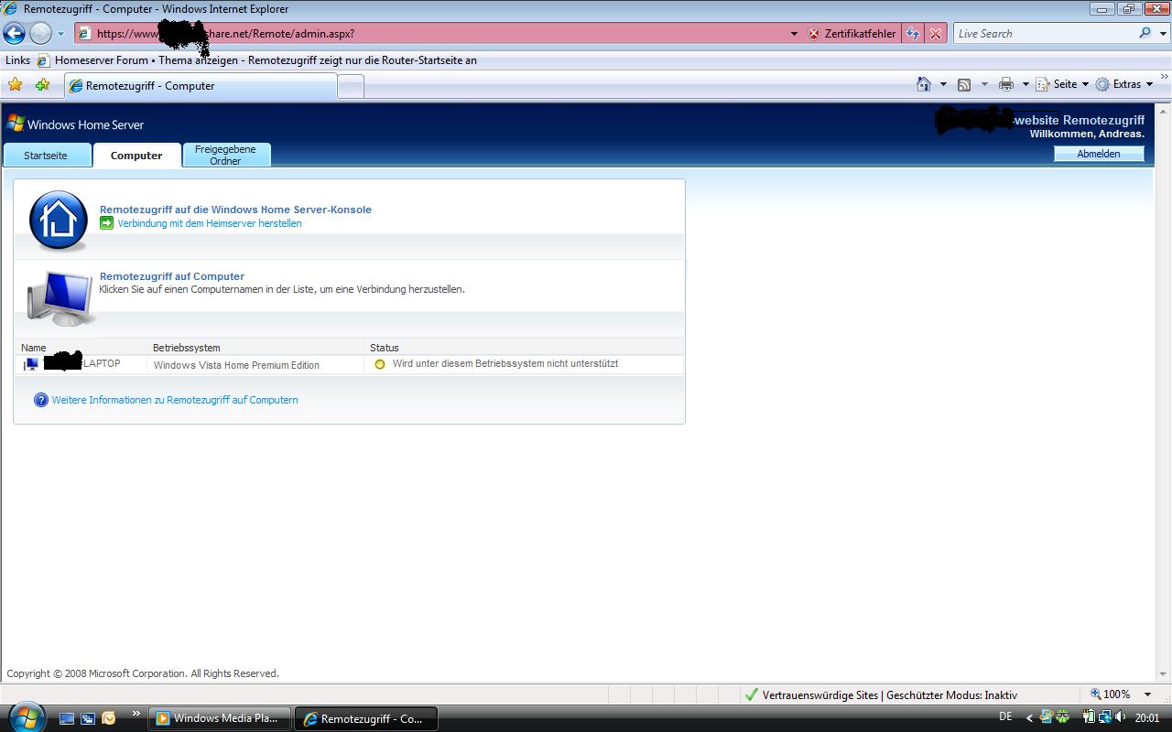This screenshot has height=732, width=1172.
Task: Click the Remotezugriff taskbar button
Action: (x=365, y=718)
